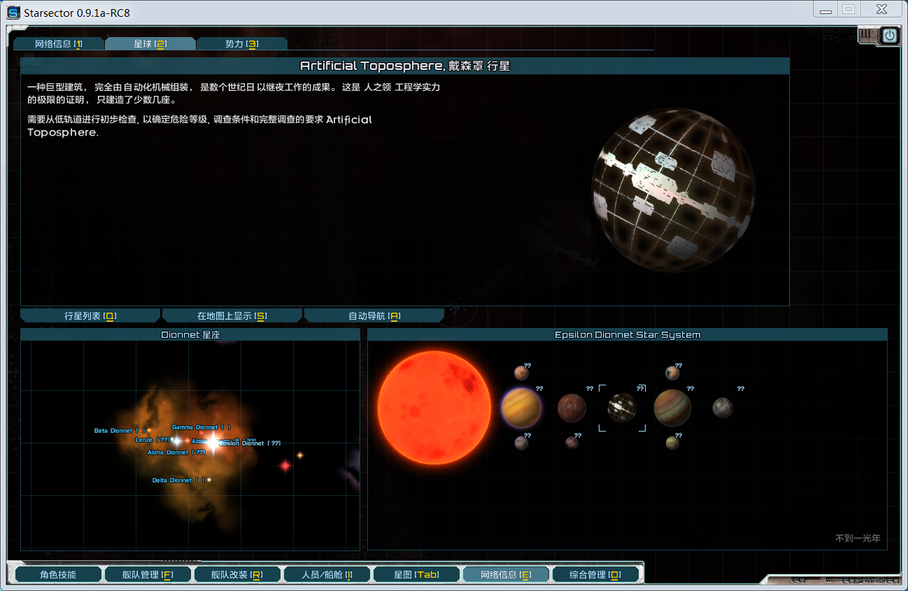This screenshot has height=591, width=908.
Task: Open 舰队管理 [F] fleet management
Action: tap(147, 575)
